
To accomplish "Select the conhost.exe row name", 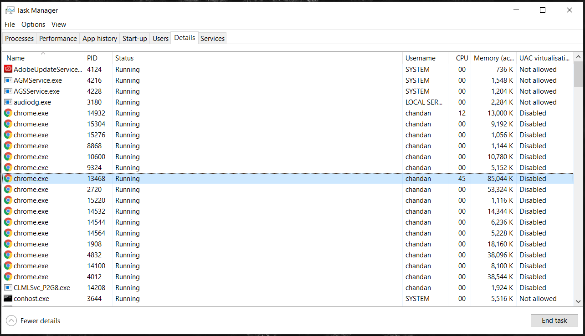I will click(31, 299).
